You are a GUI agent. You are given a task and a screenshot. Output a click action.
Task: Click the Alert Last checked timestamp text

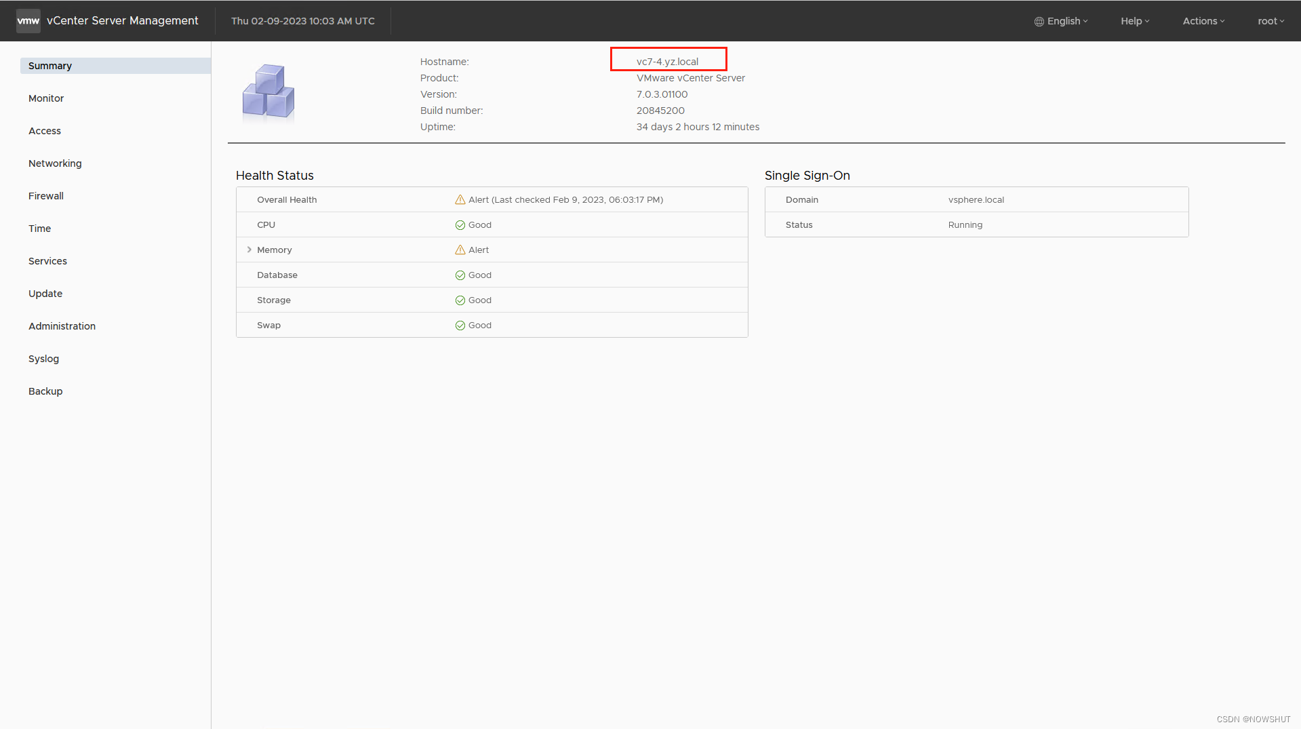pos(565,200)
